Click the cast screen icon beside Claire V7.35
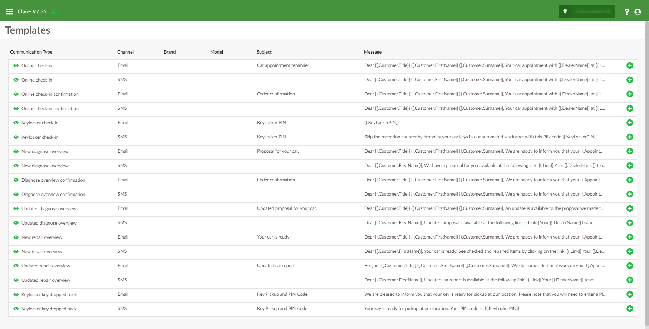The width and height of the screenshot is (649, 329). tap(55, 11)
